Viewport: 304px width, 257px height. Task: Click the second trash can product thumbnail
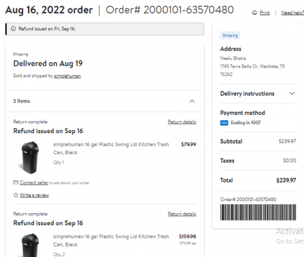pos(30,245)
